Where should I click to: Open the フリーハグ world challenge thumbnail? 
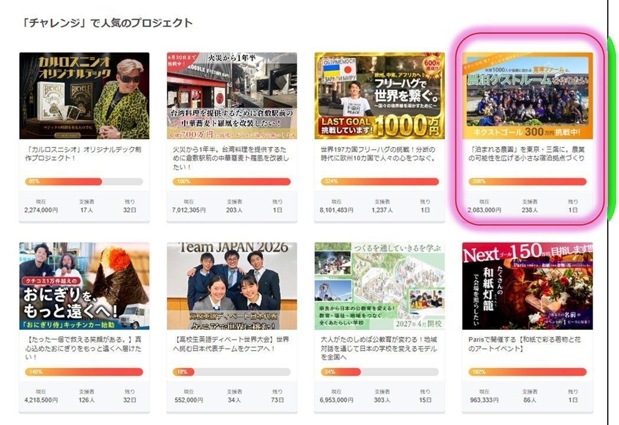pos(379,96)
